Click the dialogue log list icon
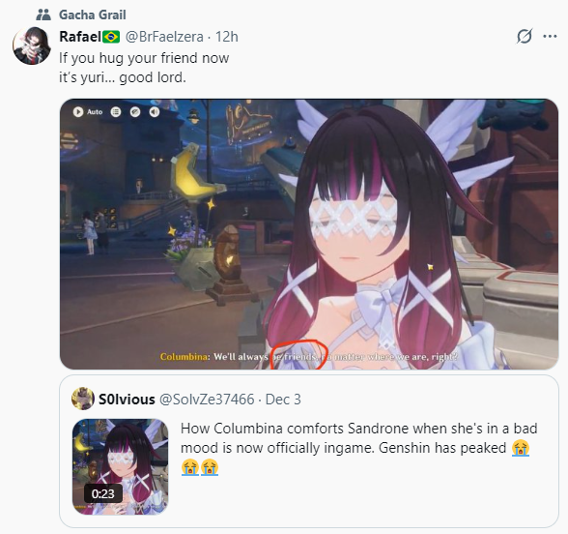This screenshot has height=534, width=568. [x=116, y=112]
